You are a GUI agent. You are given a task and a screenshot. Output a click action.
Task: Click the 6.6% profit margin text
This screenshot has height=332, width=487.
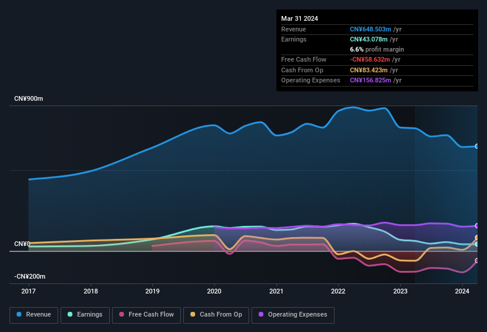click(x=377, y=49)
